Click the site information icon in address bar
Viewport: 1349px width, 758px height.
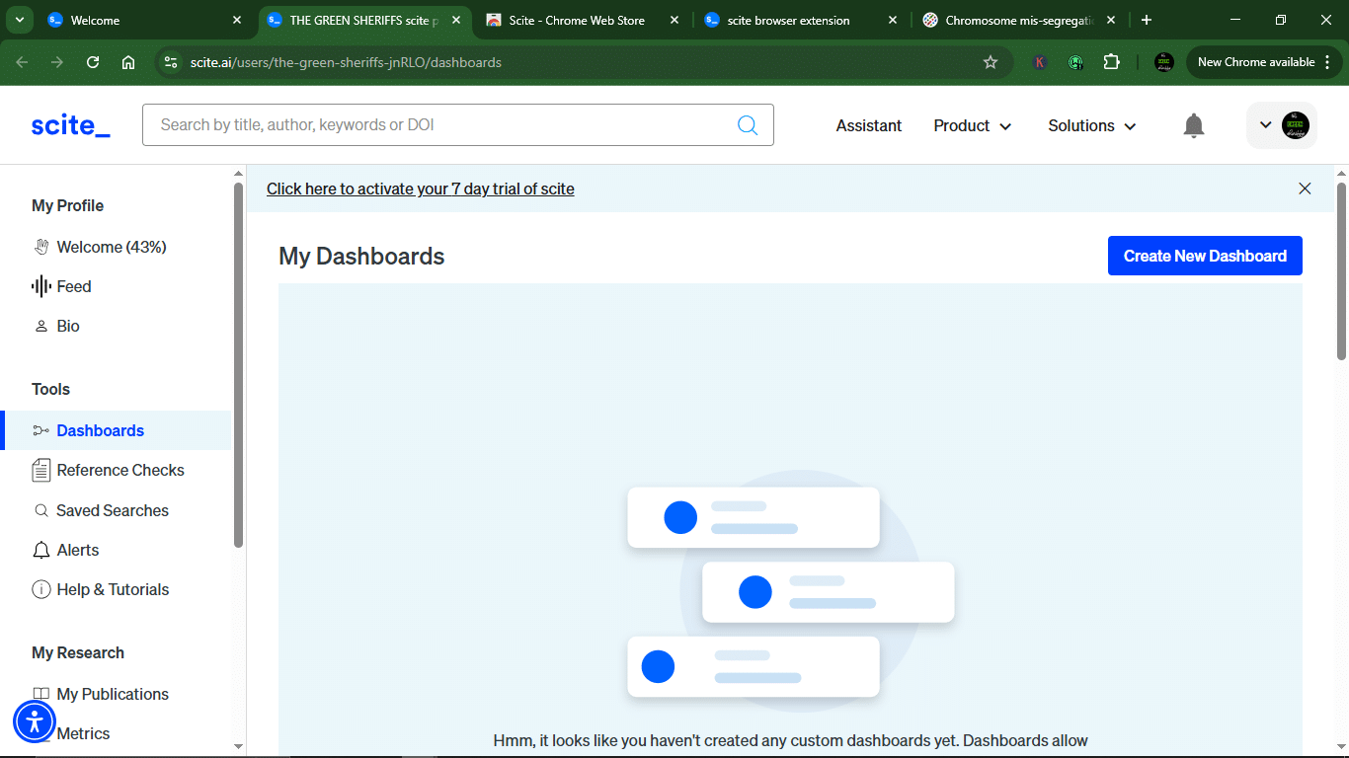(x=171, y=62)
